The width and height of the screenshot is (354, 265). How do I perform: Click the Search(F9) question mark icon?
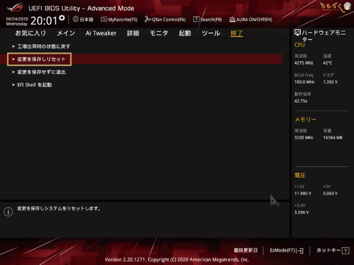196,19
